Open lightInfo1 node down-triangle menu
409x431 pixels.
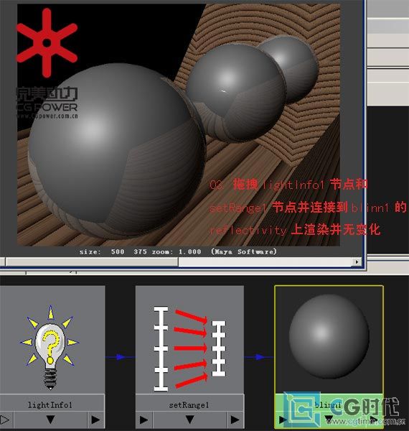click(x=50, y=420)
